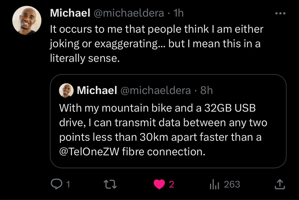This screenshot has width=299, height=200.
Task: Click the 263 views count
Action: 232,184
